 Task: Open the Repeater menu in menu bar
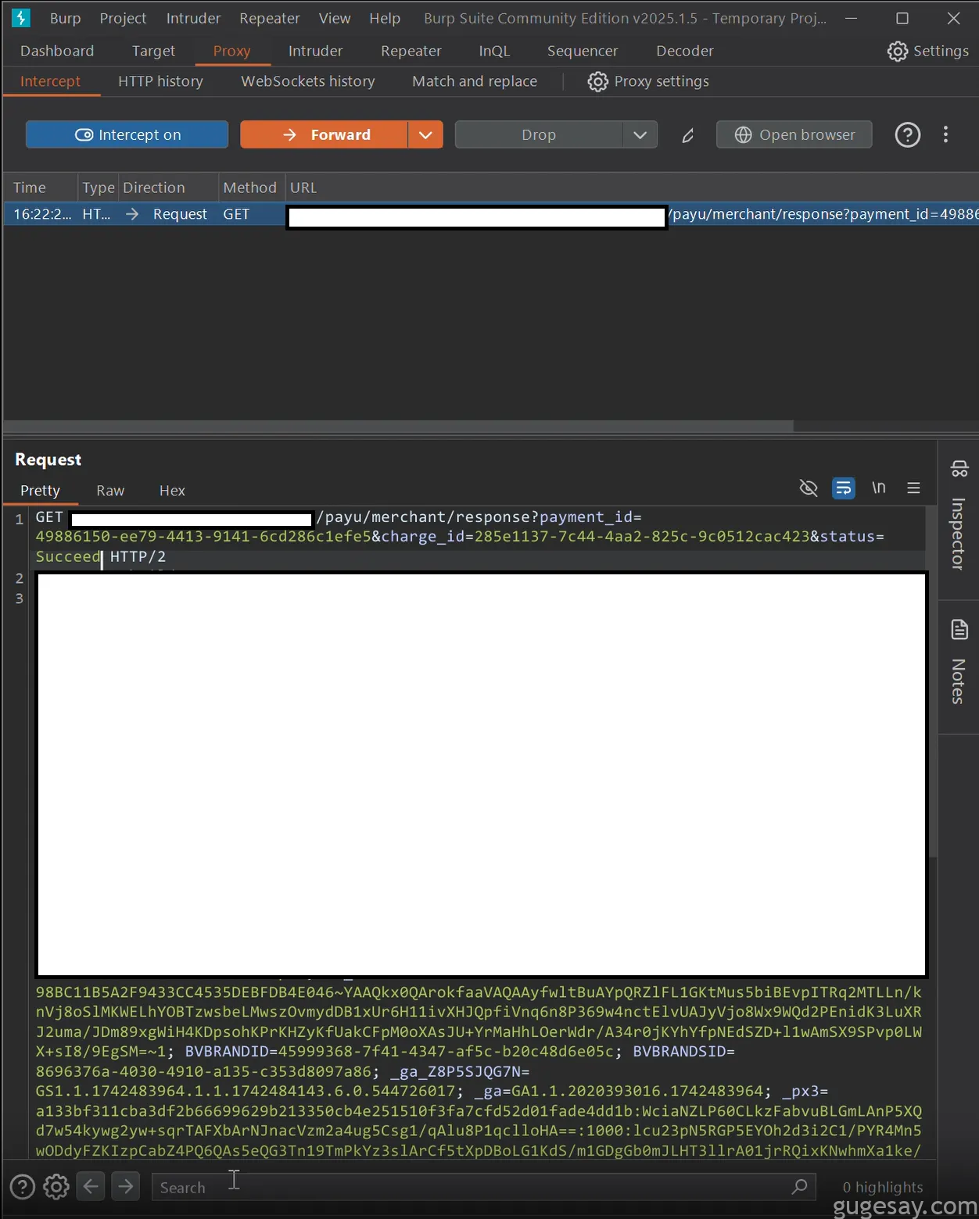269,18
